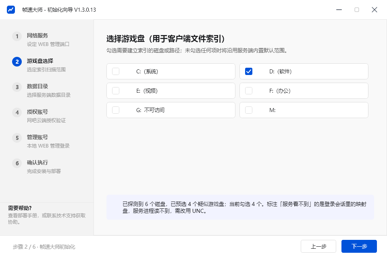Viewport: 387px width, 258px height.
Task: Click the 需要帮助? heading
Action: tap(20, 208)
